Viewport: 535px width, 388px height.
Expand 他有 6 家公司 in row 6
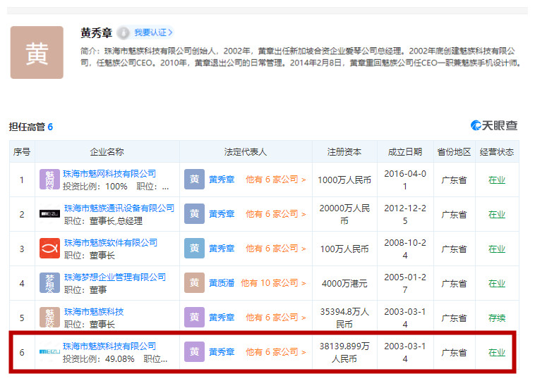[x=276, y=352]
